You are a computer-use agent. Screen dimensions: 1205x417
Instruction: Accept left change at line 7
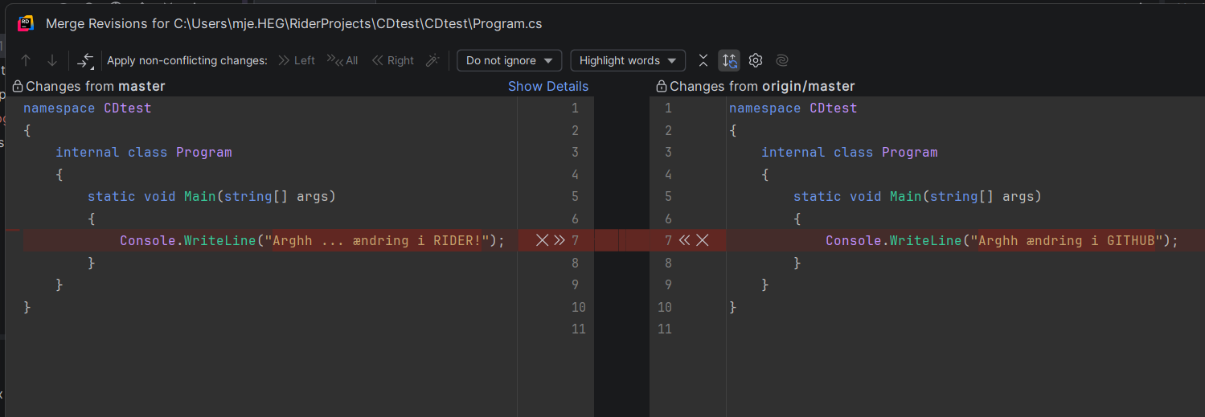(x=559, y=240)
